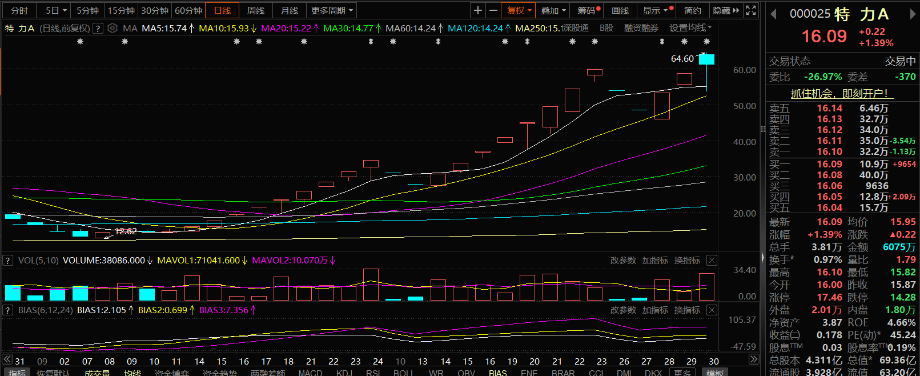Go to next stock with right arrow
This screenshot has width=920, height=376.
tap(913, 14)
